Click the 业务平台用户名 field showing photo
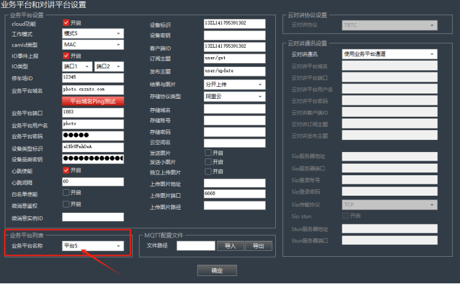This screenshot has height=284, width=460. pyautogui.click(x=93, y=124)
